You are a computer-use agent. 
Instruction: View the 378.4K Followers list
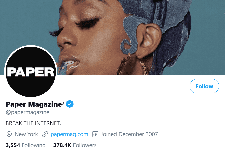[75, 145]
